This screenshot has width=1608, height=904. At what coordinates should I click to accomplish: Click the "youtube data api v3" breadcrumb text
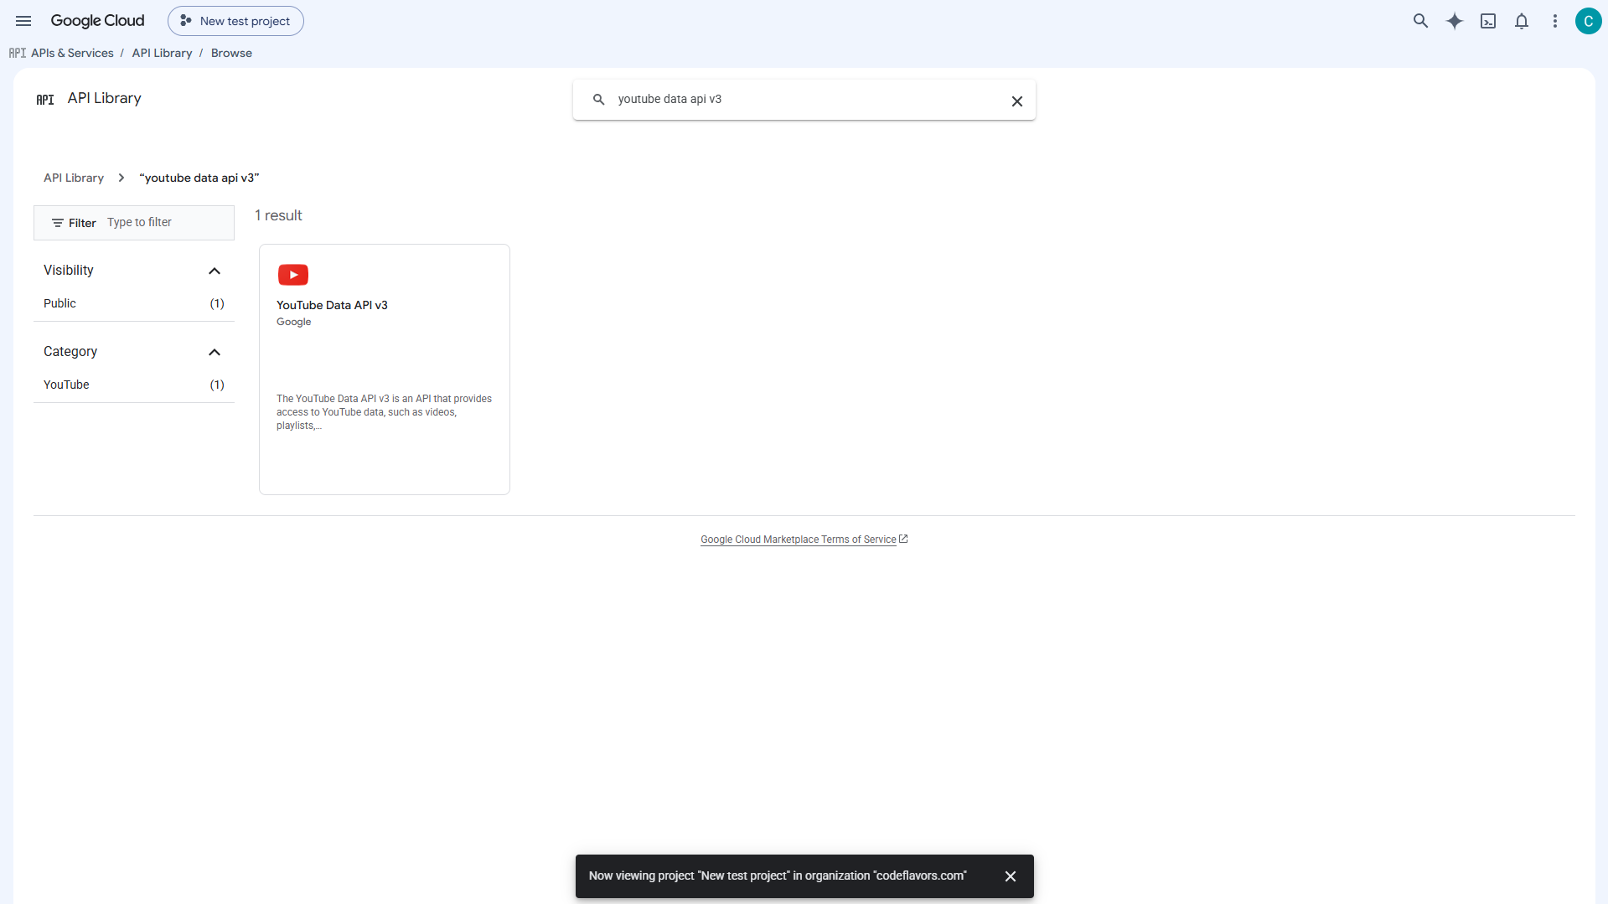[x=199, y=178]
